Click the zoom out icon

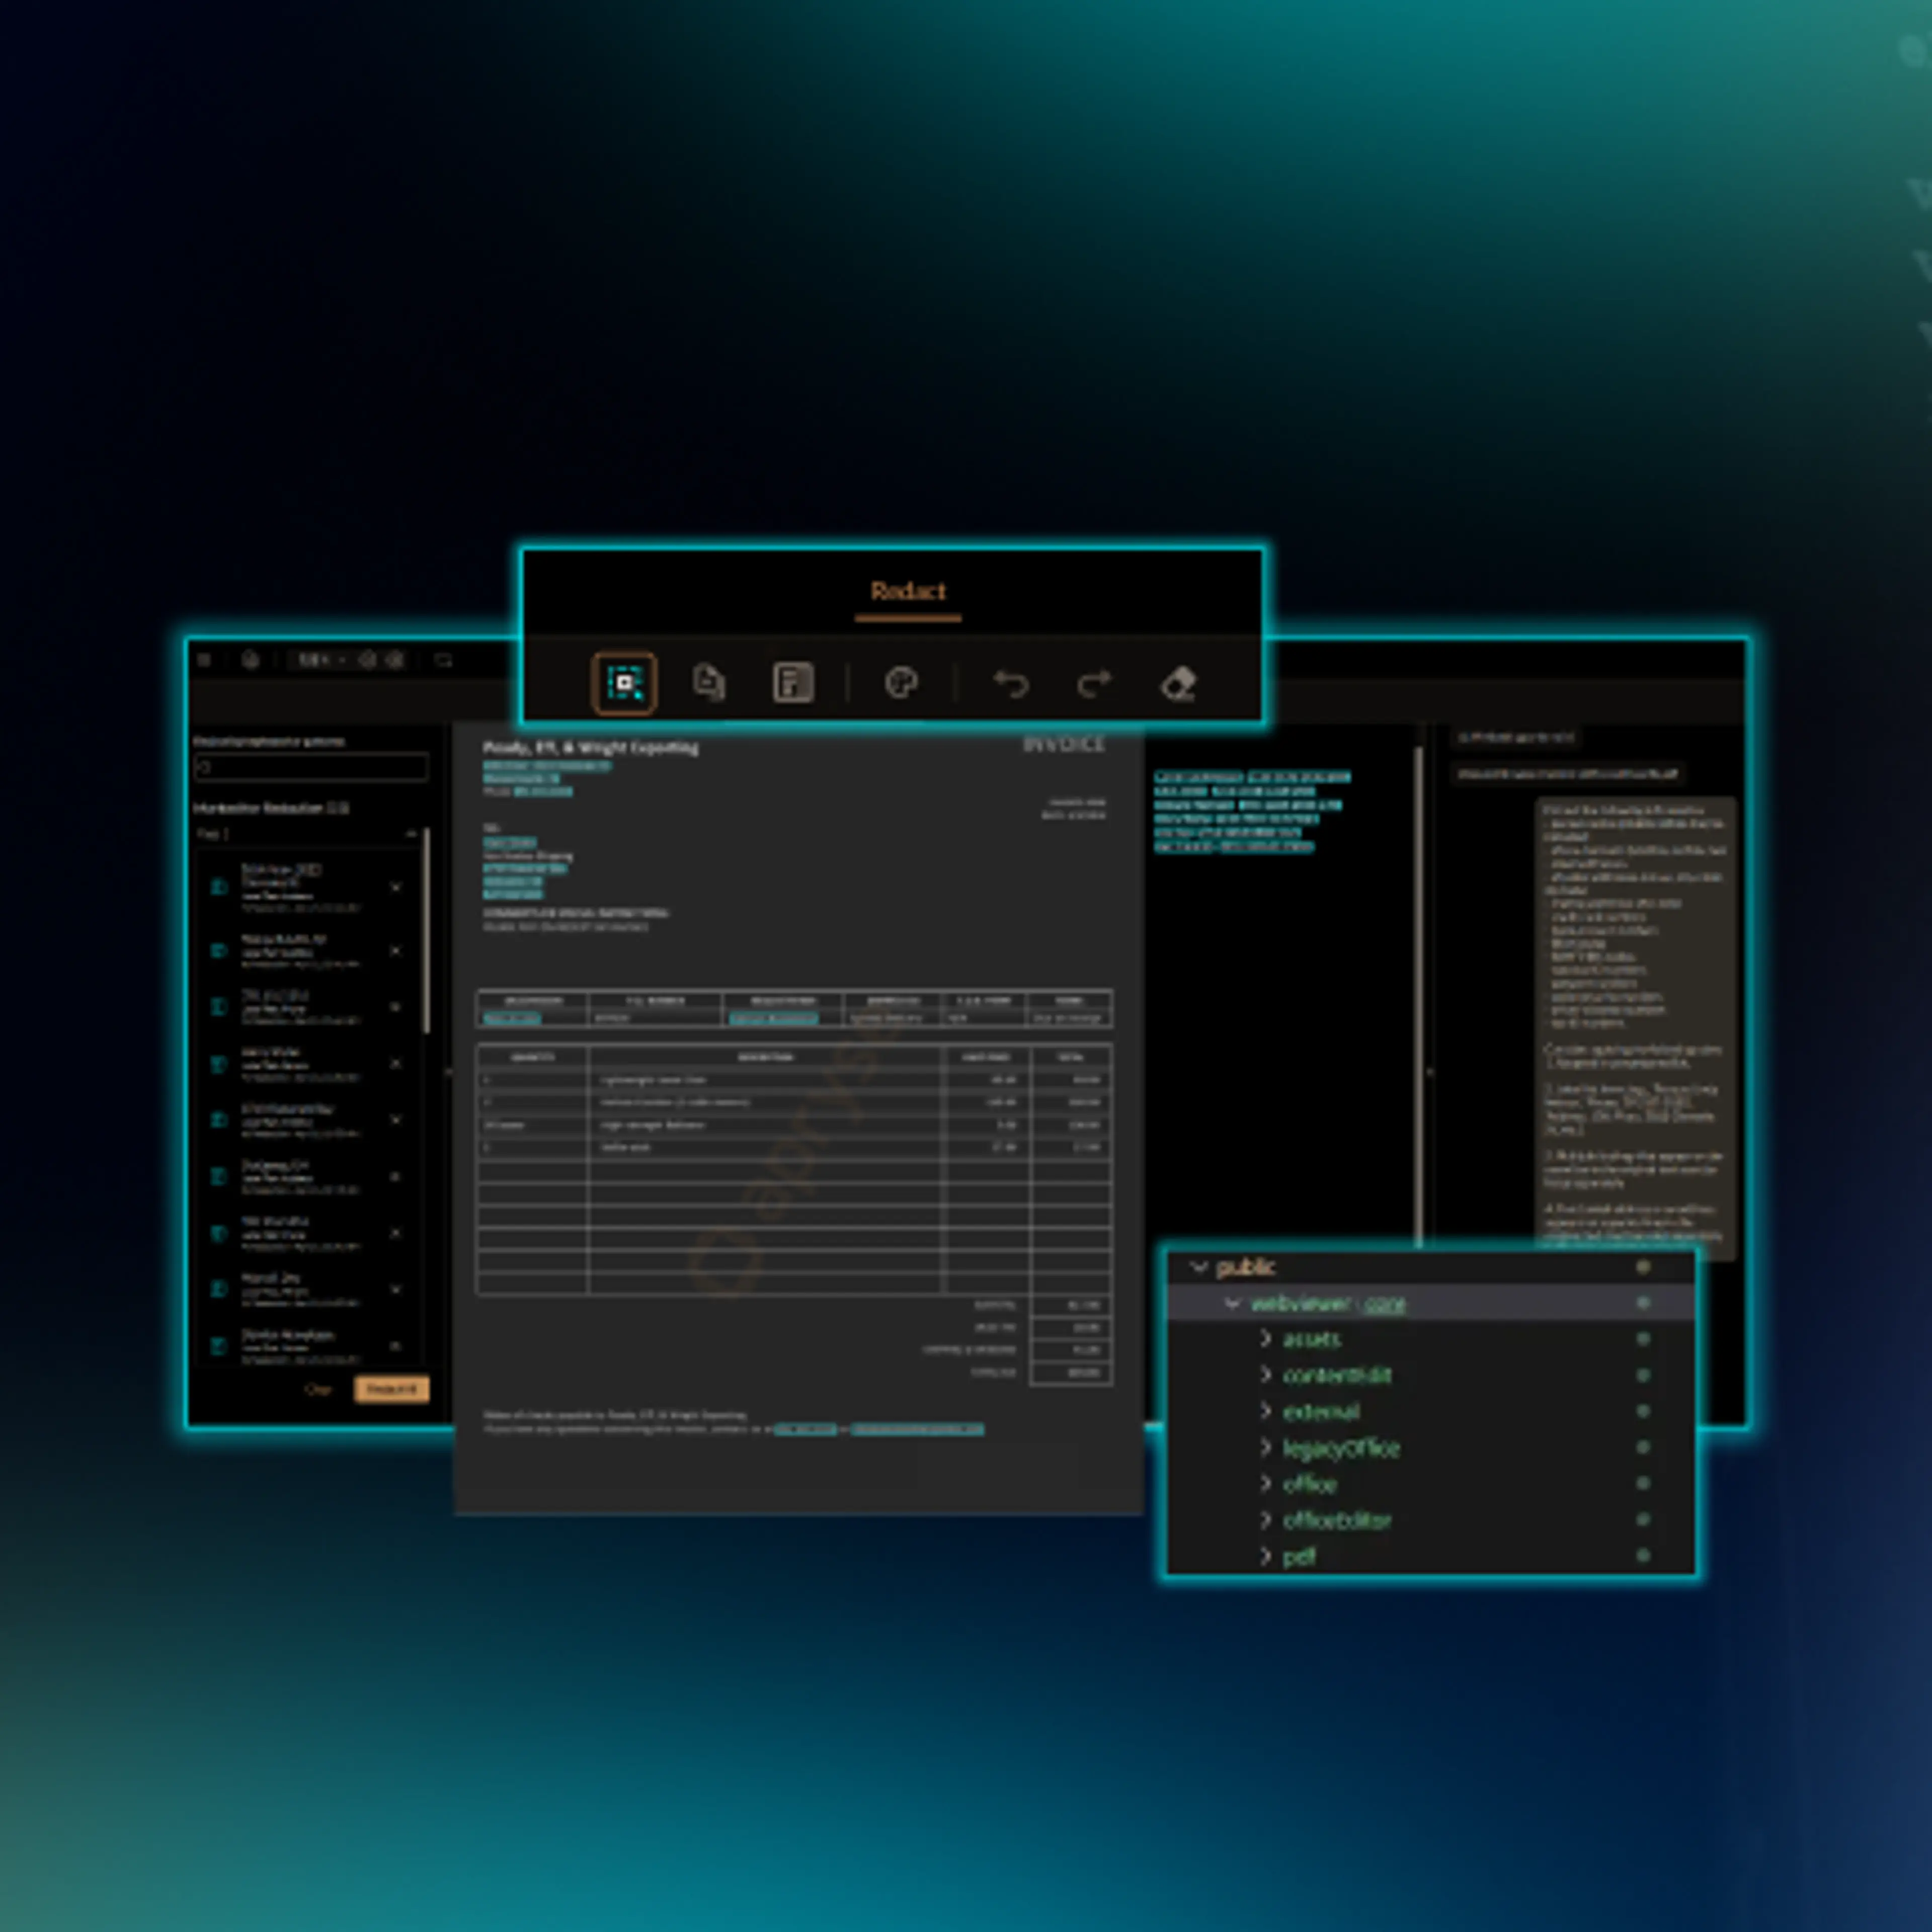367,660
